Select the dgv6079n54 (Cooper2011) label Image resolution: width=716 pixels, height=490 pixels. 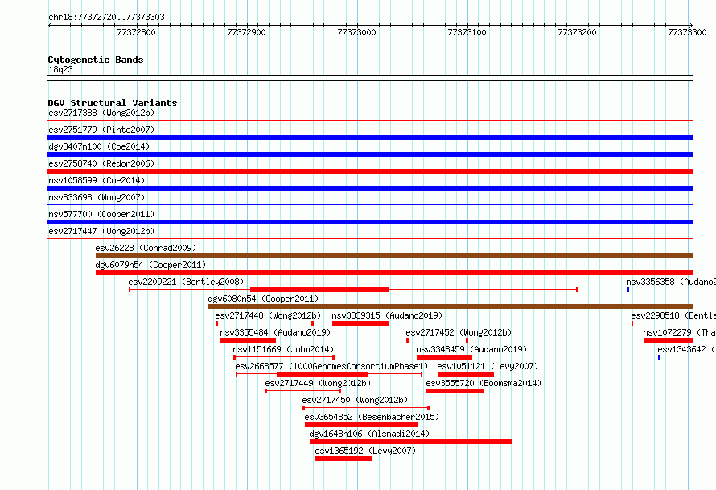coord(150,265)
